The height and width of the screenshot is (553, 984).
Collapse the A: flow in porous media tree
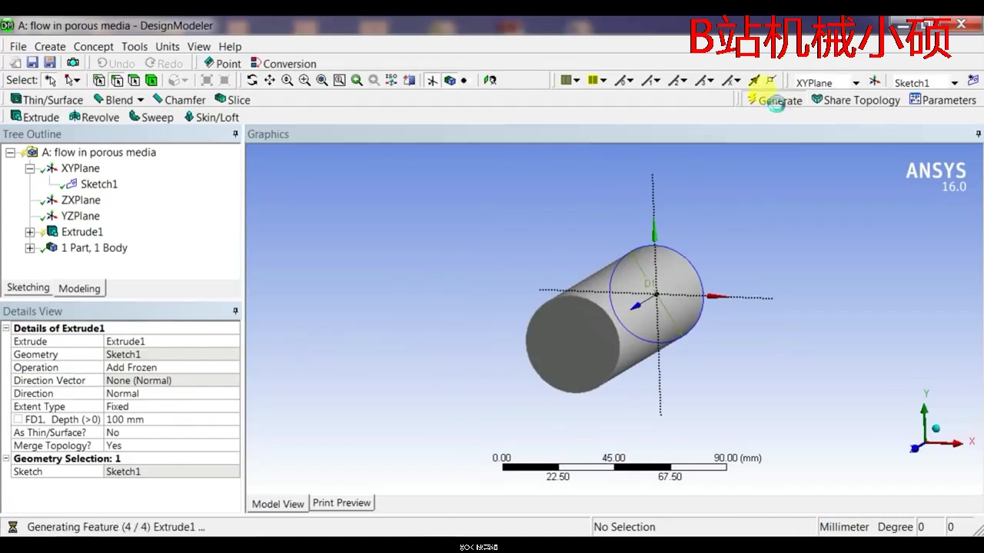click(x=10, y=152)
